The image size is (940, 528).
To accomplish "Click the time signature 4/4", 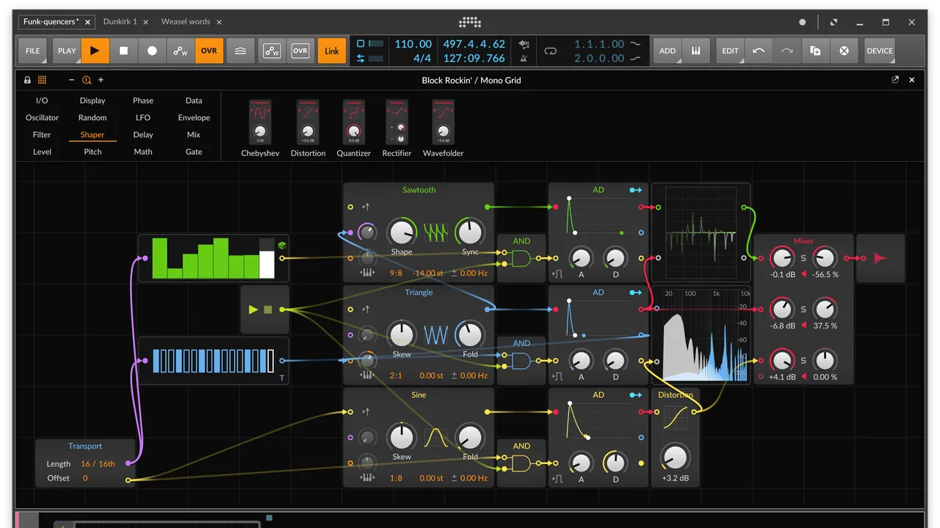I will [x=422, y=58].
